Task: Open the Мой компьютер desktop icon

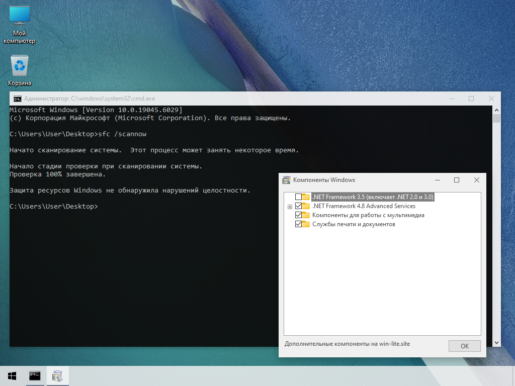Action: [x=20, y=16]
